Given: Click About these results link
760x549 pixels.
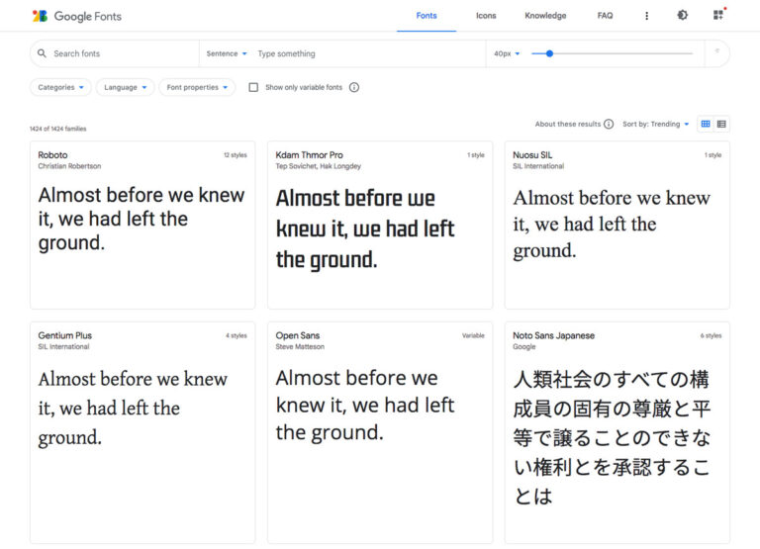Looking at the screenshot, I should click(568, 124).
